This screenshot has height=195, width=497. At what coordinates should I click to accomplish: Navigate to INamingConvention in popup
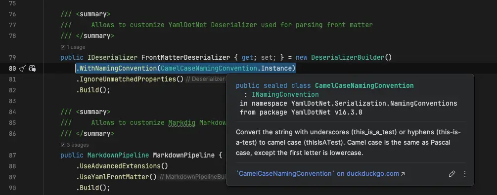coord(285,95)
